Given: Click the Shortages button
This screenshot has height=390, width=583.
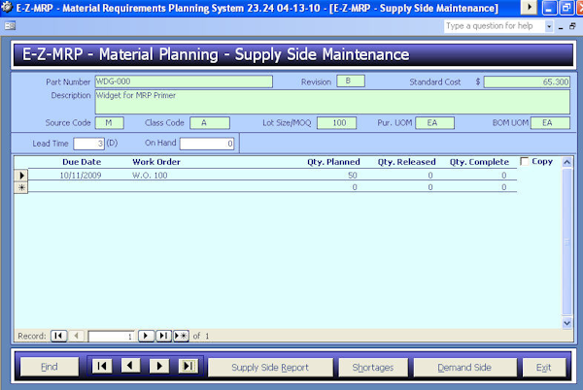Looking at the screenshot, I should pyautogui.click(x=373, y=368).
